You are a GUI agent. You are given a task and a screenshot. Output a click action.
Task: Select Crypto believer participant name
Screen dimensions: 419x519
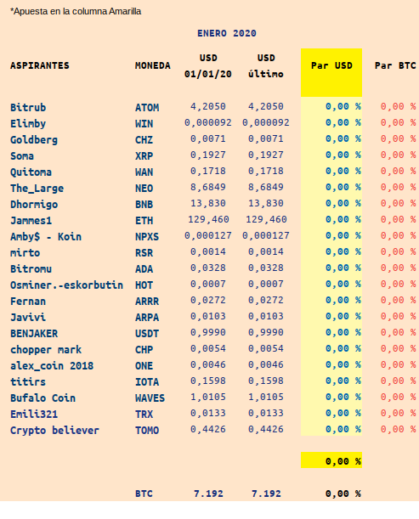tap(54, 431)
